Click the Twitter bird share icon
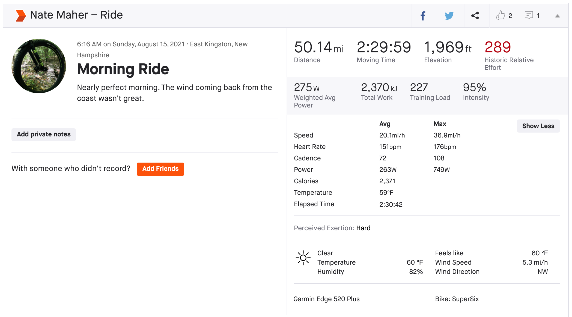The height and width of the screenshot is (317, 572). [449, 16]
